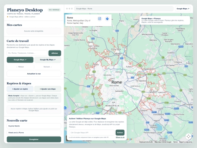The image size is (197, 148).
Task: Open Rome in a larger map icon
Action: pyautogui.click(x=100, y=19)
